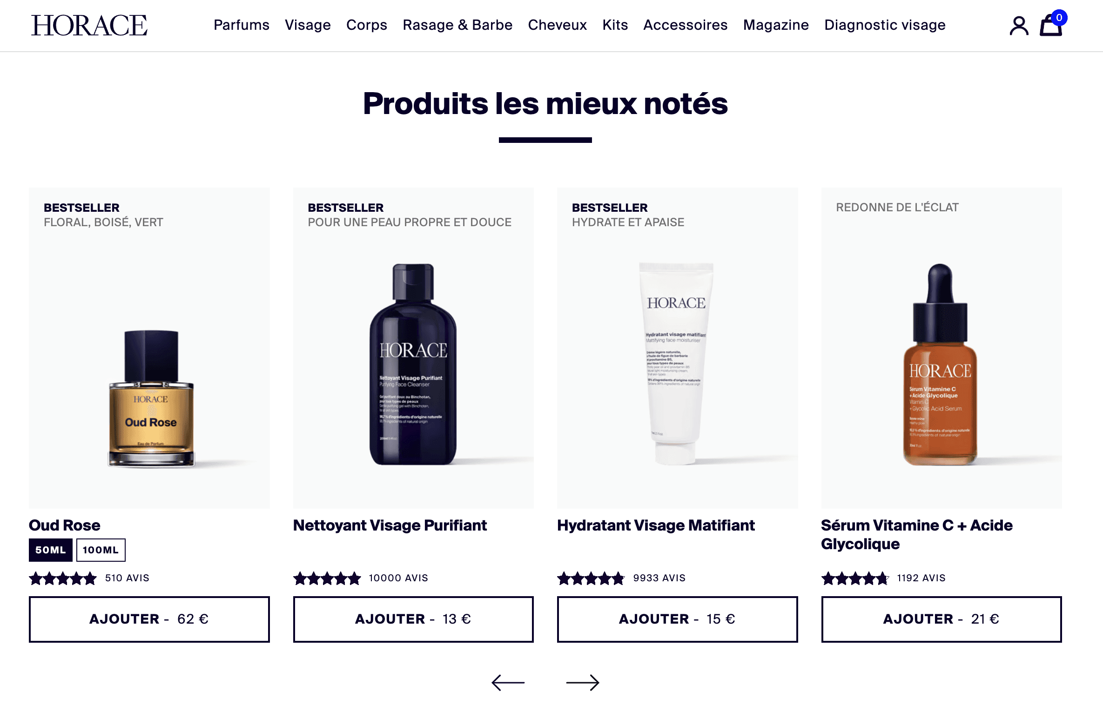The height and width of the screenshot is (706, 1103).
Task: Click the HORACE logo
Action: click(x=89, y=25)
